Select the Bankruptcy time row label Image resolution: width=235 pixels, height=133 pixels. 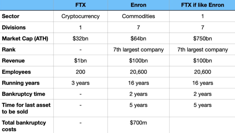[23, 94]
